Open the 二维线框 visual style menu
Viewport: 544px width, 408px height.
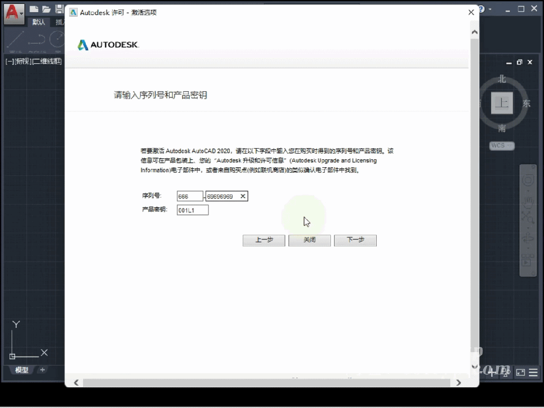[47, 61]
